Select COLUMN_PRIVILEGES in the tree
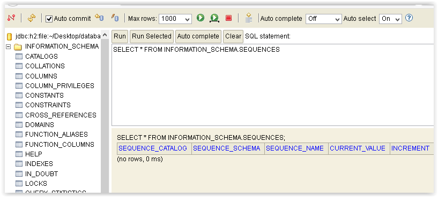 [x=60, y=86]
